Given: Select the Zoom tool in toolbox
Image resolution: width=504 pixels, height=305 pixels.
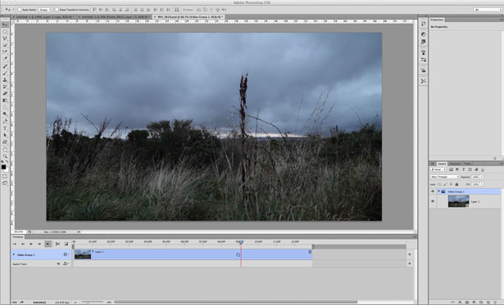Looking at the screenshot, I should 5,156.
